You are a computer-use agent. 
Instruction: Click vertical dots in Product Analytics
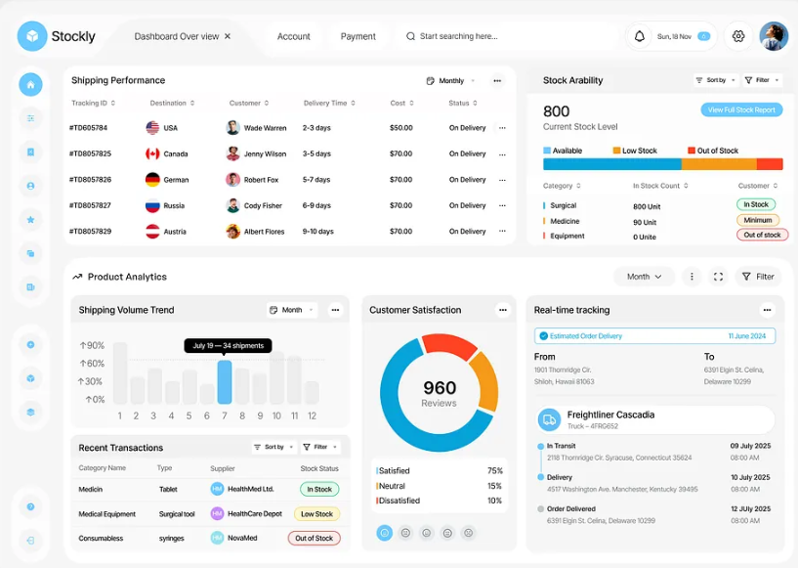click(x=692, y=277)
